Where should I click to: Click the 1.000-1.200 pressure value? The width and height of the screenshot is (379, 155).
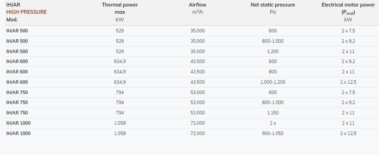273,82
